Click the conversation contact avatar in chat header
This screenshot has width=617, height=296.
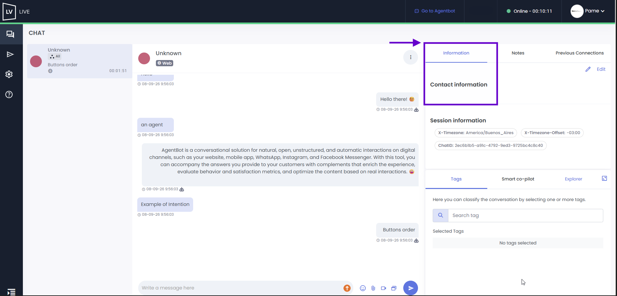point(144,58)
